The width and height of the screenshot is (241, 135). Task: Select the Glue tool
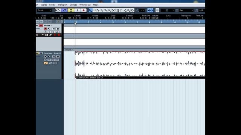(102, 10)
